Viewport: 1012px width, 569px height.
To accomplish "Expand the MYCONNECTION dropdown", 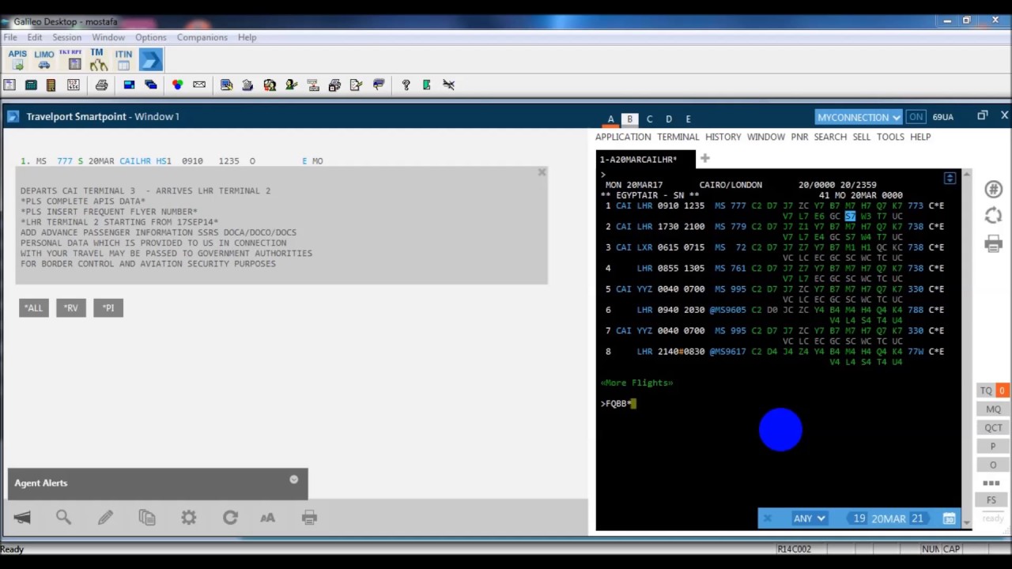I will pos(859,117).
